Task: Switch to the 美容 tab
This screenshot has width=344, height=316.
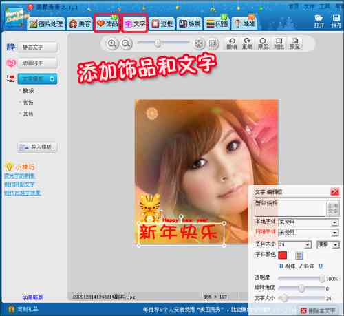Action: pyautogui.click(x=80, y=23)
